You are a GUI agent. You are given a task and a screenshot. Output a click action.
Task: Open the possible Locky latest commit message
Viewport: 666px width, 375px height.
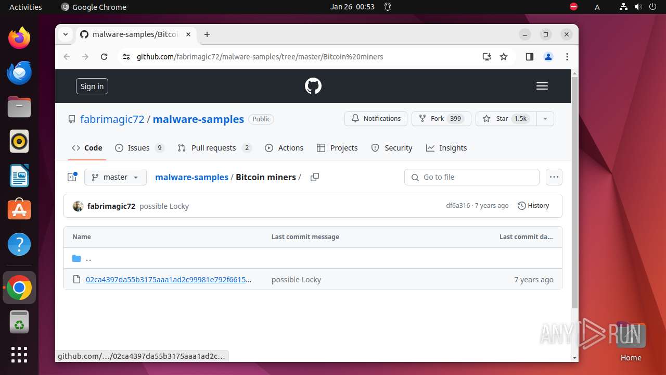click(164, 206)
